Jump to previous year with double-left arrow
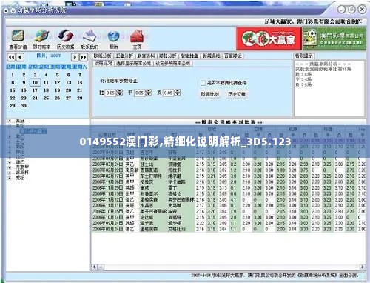Viewport: 370px width, 283px height. coord(11,57)
